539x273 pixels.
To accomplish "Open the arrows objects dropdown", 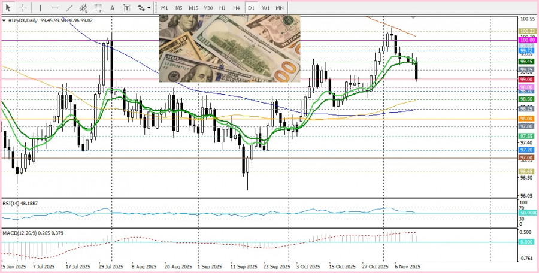I will tap(144, 8).
